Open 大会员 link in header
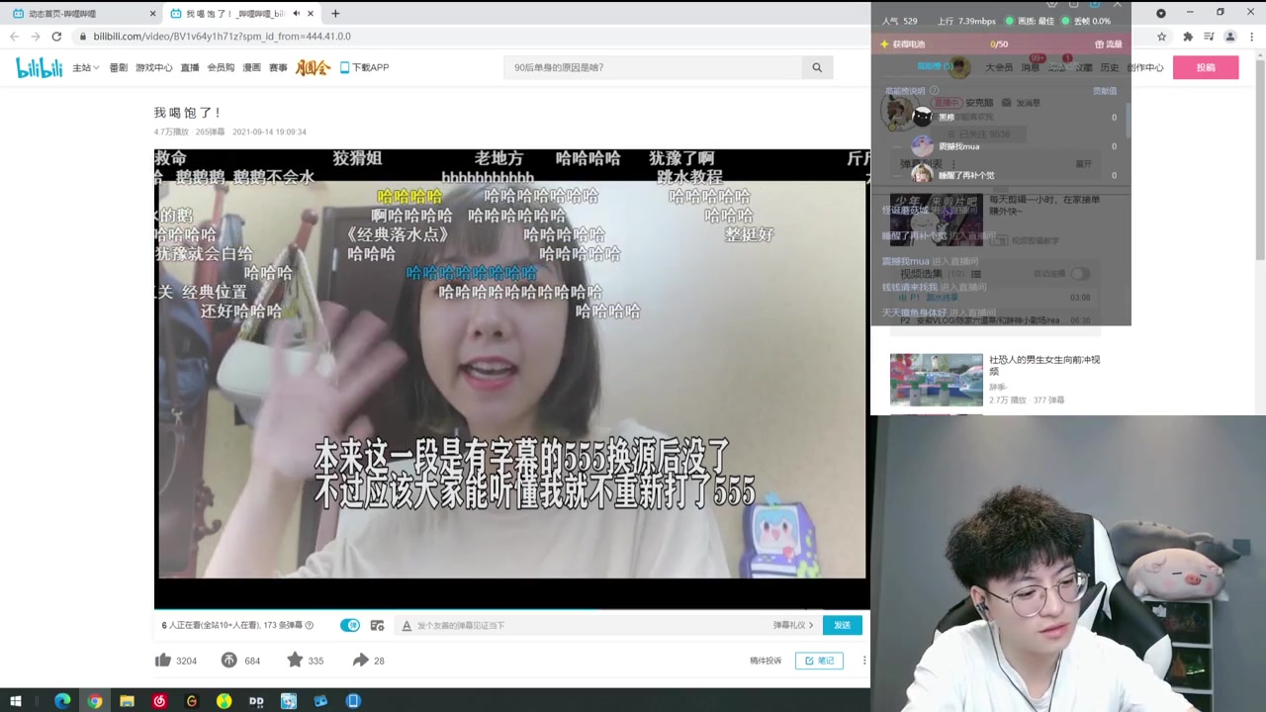Image resolution: width=1266 pixels, height=712 pixels. [x=999, y=67]
